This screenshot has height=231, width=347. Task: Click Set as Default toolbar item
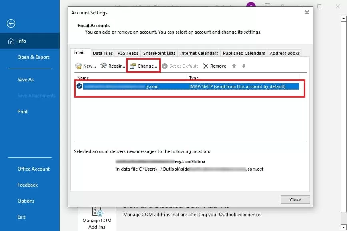tap(180, 66)
